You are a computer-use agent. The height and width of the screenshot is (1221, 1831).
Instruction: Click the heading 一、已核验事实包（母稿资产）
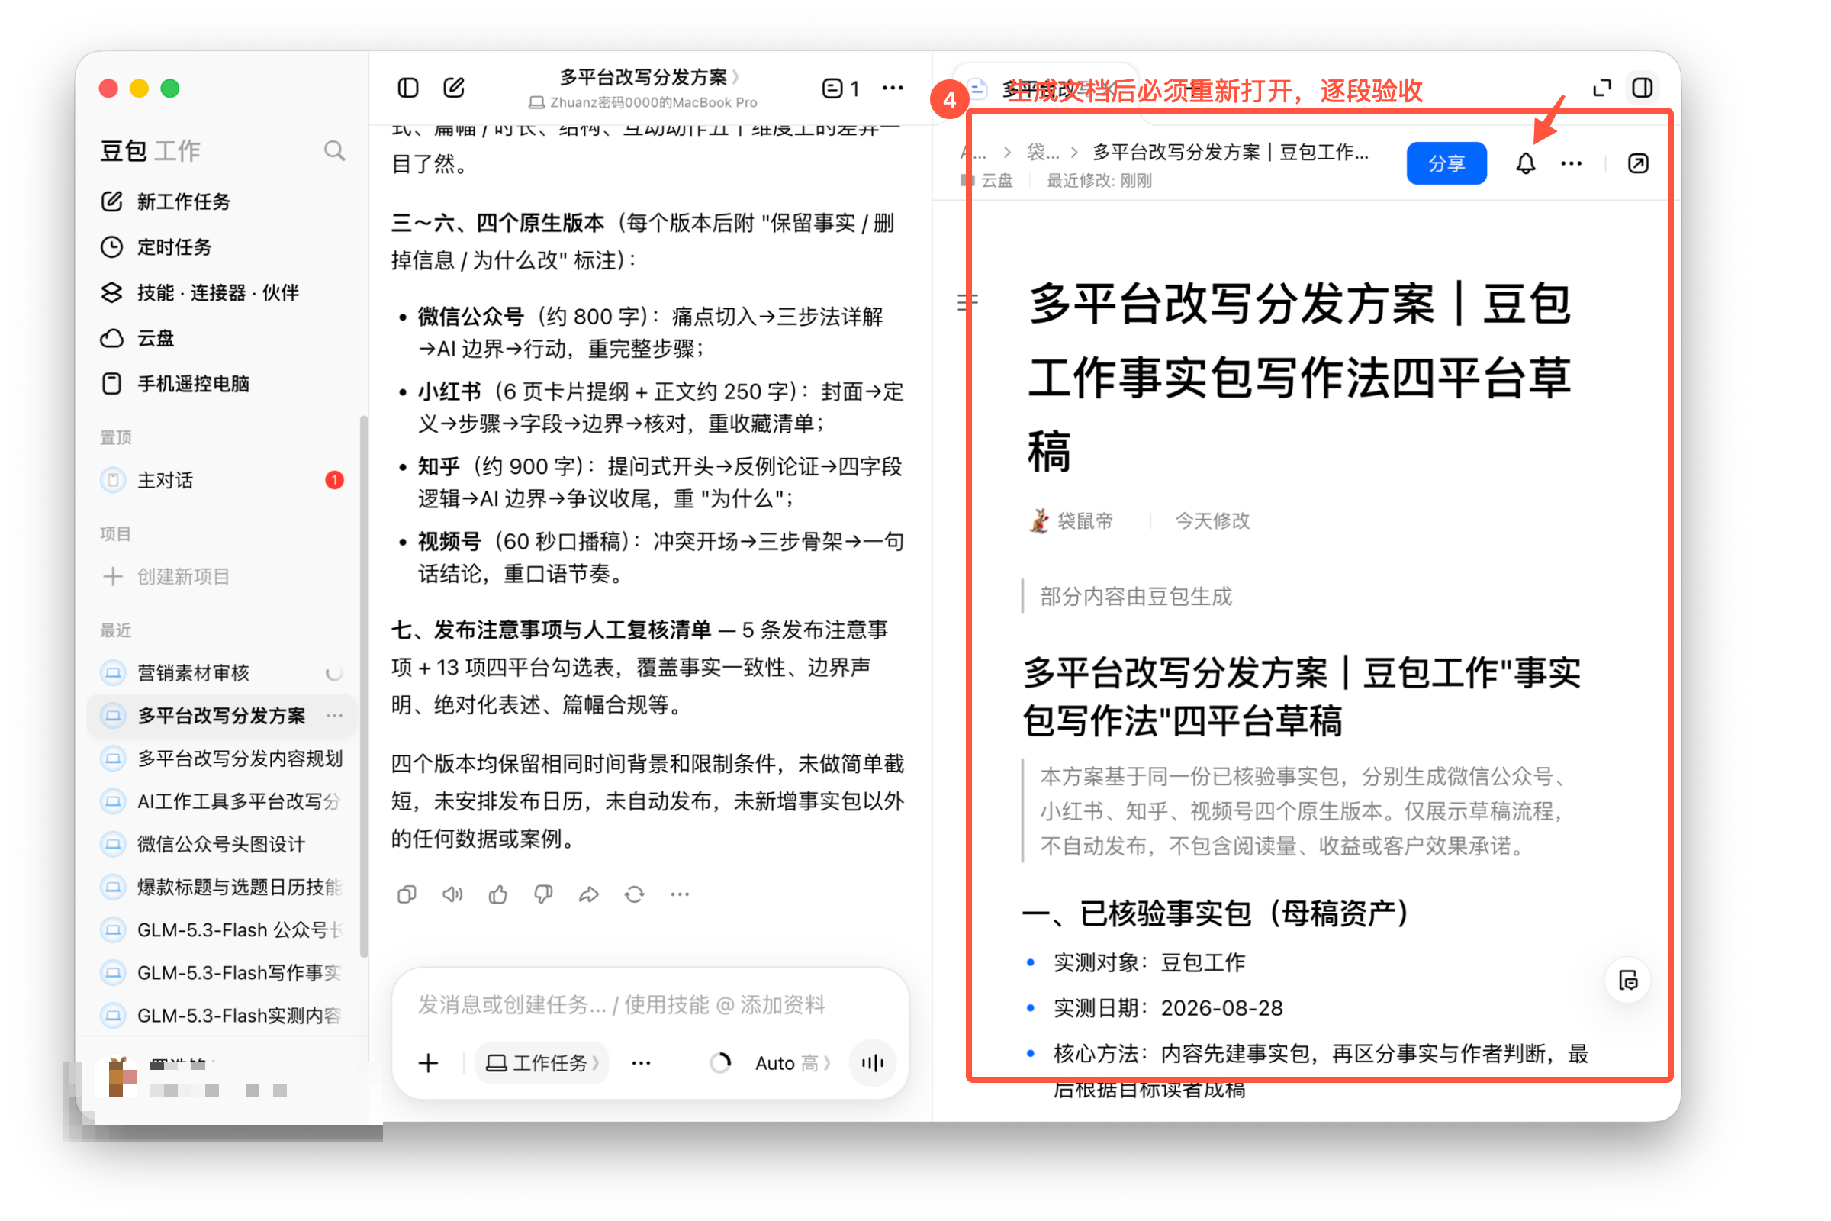click(1215, 913)
